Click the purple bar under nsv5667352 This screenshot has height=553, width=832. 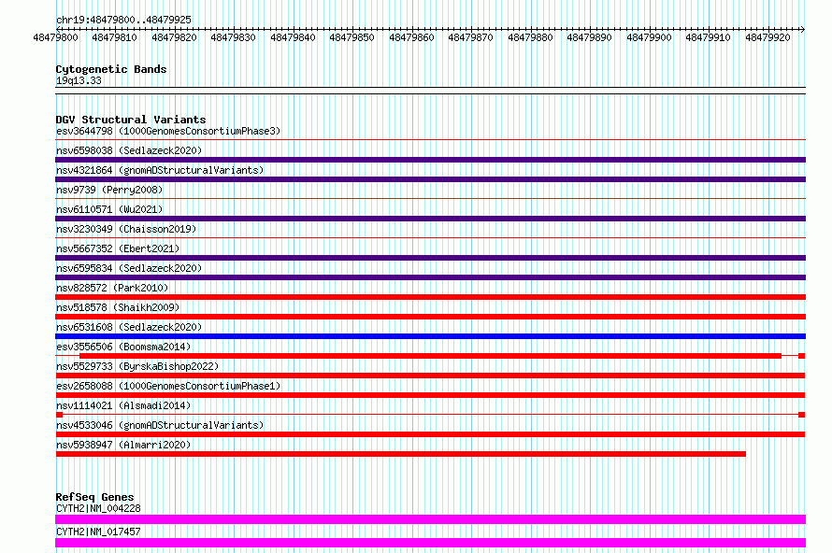(x=430, y=258)
